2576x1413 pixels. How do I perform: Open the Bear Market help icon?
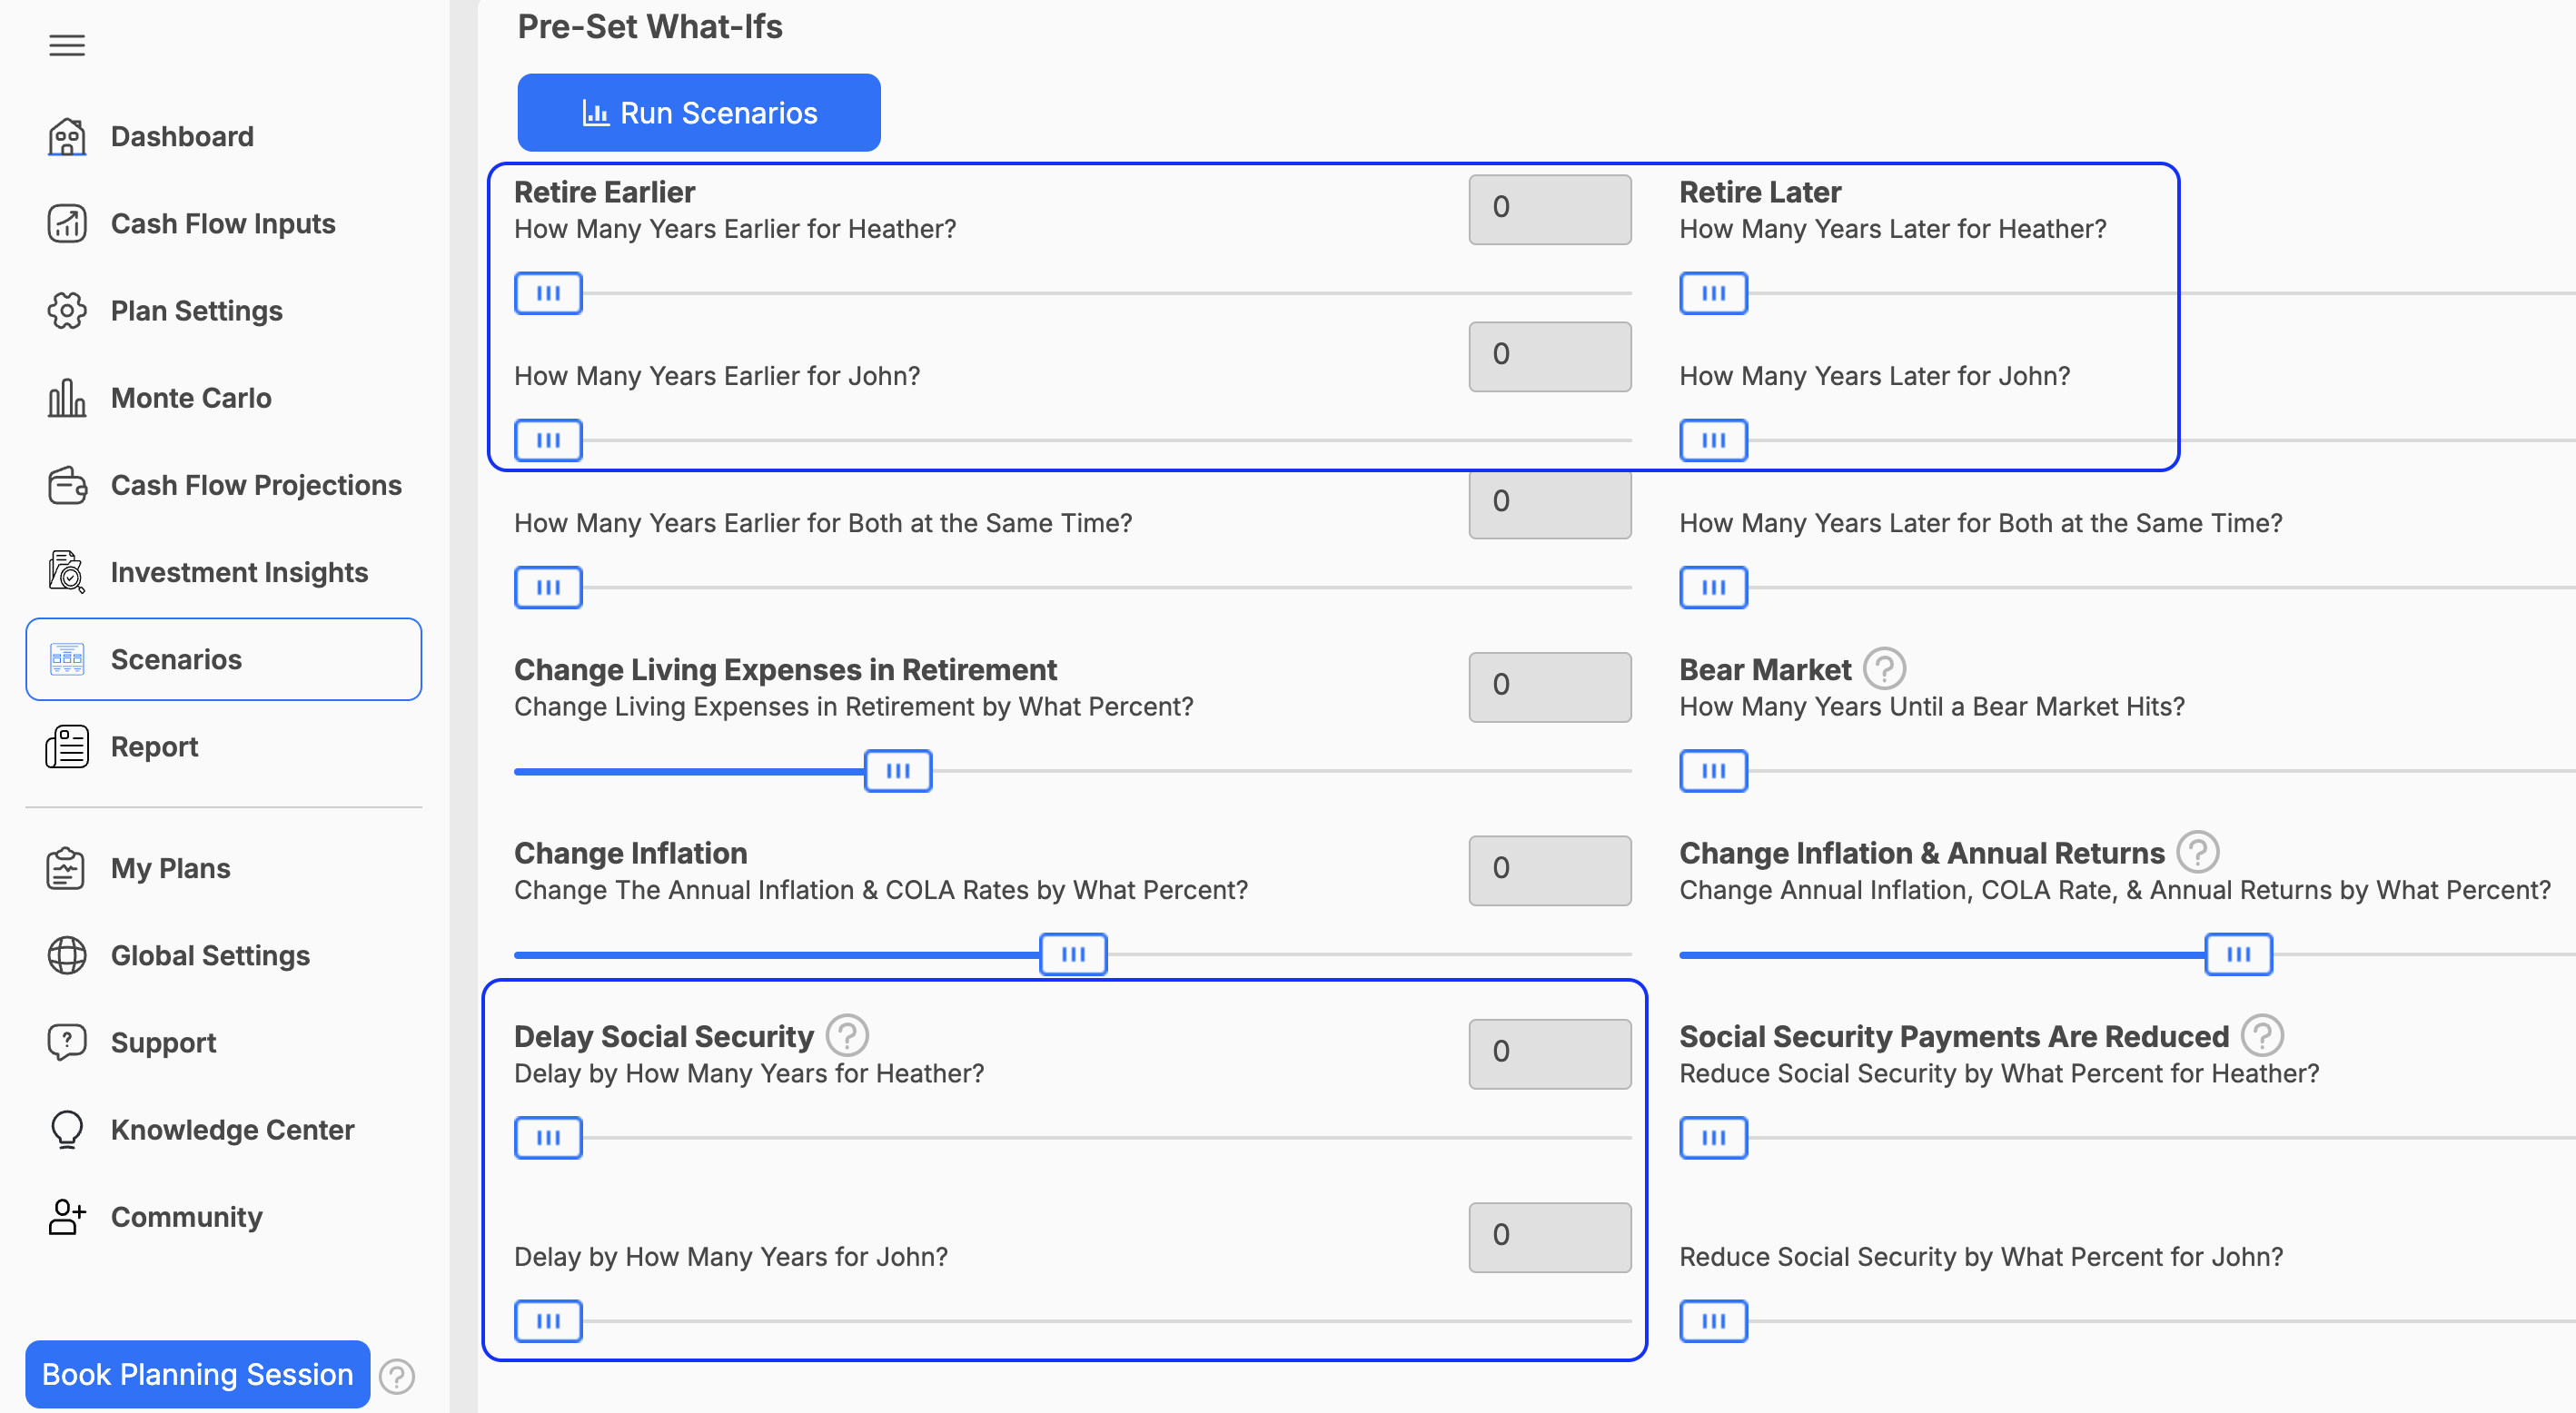click(1884, 668)
